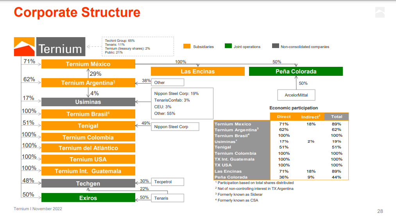Select the green Peña Colorada box

coord(296,71)
